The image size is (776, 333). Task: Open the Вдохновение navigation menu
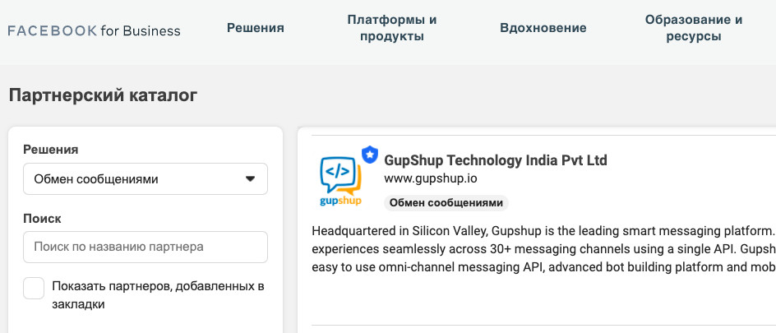tap(543, 28)
